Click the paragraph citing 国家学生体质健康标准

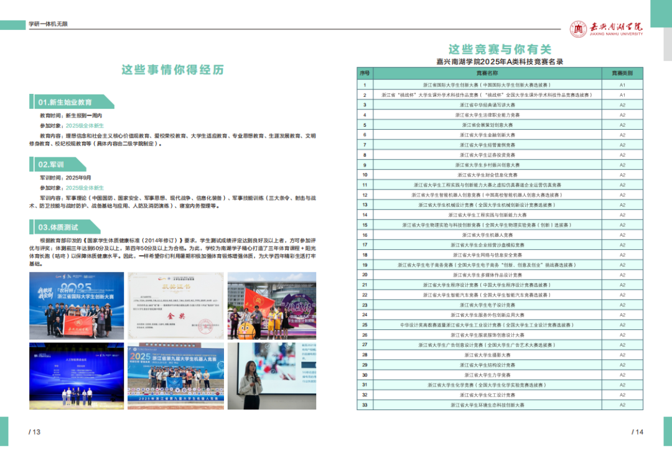(172, 252)
